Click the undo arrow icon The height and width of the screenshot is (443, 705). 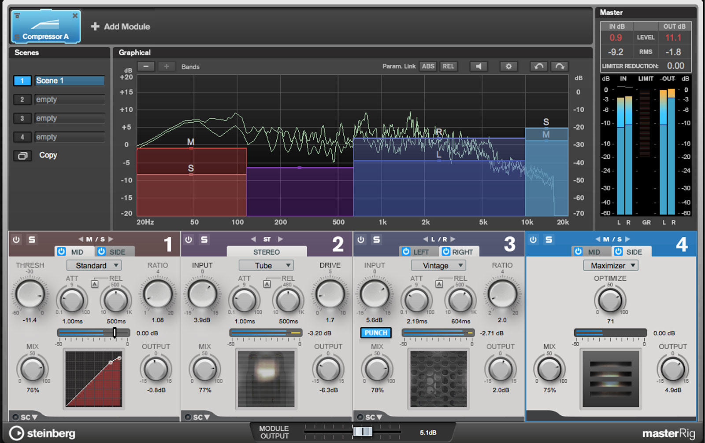538,66
